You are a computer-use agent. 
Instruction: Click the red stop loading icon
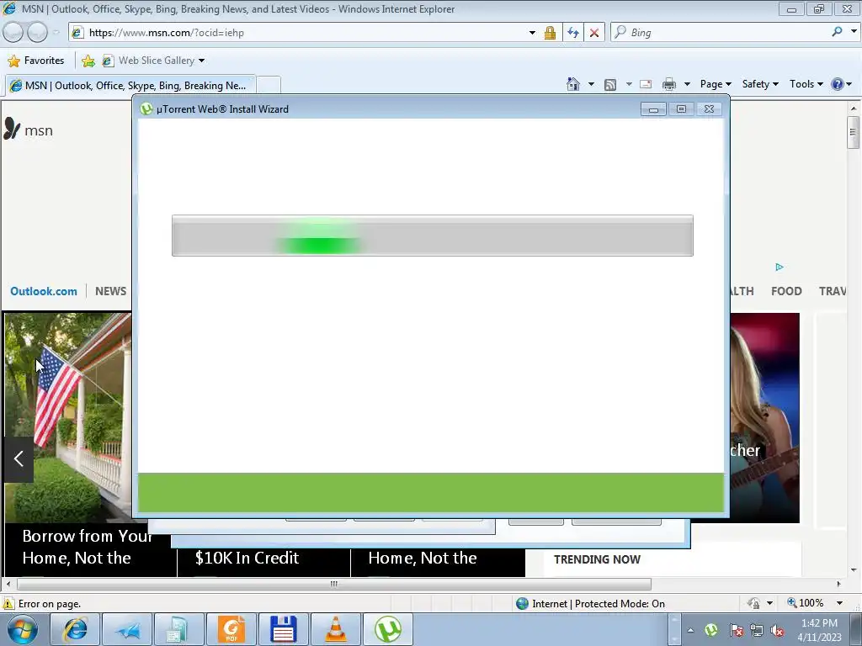pos(594,33)
